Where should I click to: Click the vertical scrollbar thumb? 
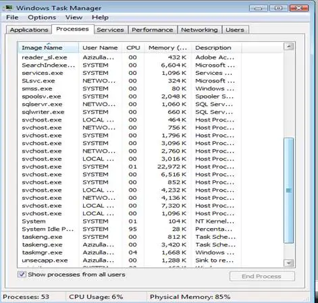pos(288,190)
